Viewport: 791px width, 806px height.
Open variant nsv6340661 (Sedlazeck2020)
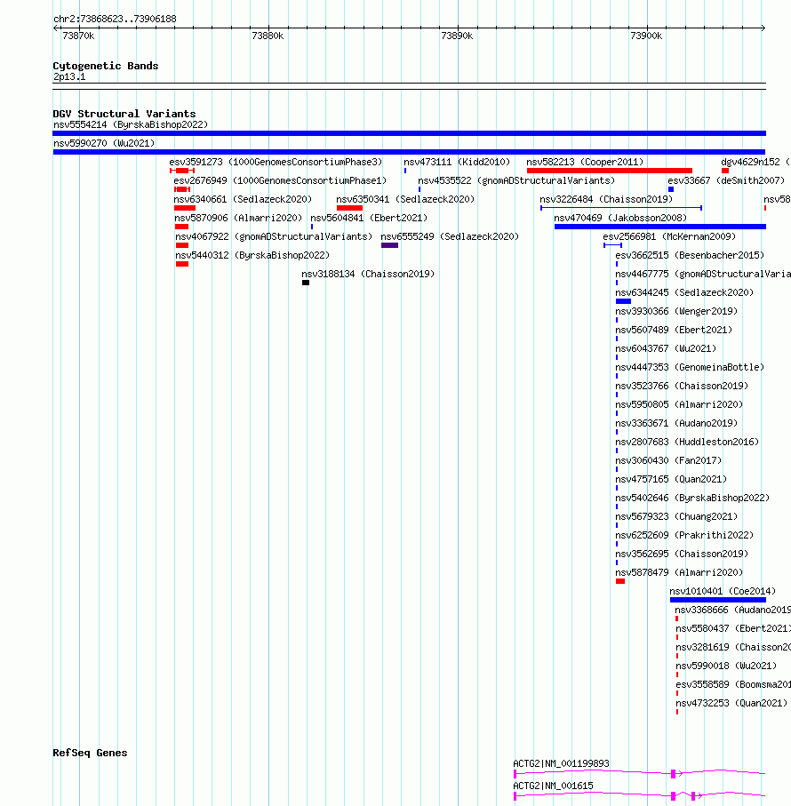pos(243,199)
